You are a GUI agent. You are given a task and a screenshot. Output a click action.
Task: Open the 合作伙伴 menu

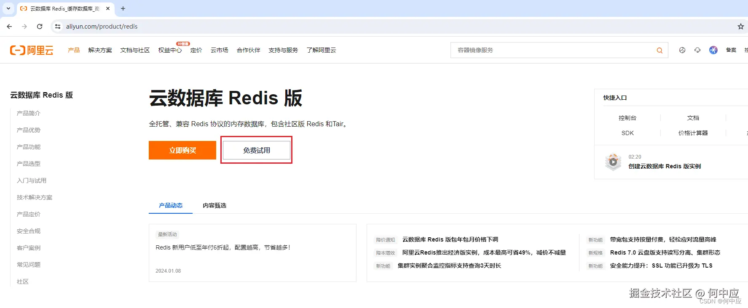click(x=248, y=50)
